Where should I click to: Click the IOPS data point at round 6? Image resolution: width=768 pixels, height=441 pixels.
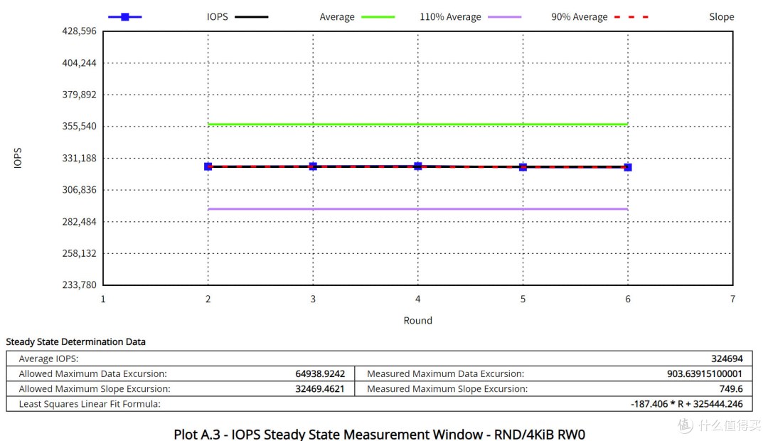[x=628, y=167]
